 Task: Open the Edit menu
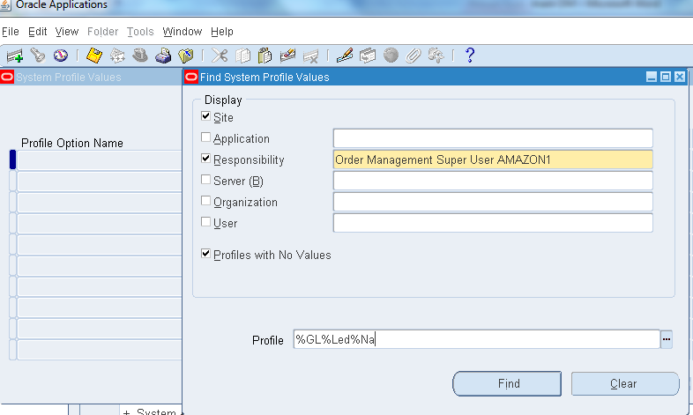pos(38,32)
